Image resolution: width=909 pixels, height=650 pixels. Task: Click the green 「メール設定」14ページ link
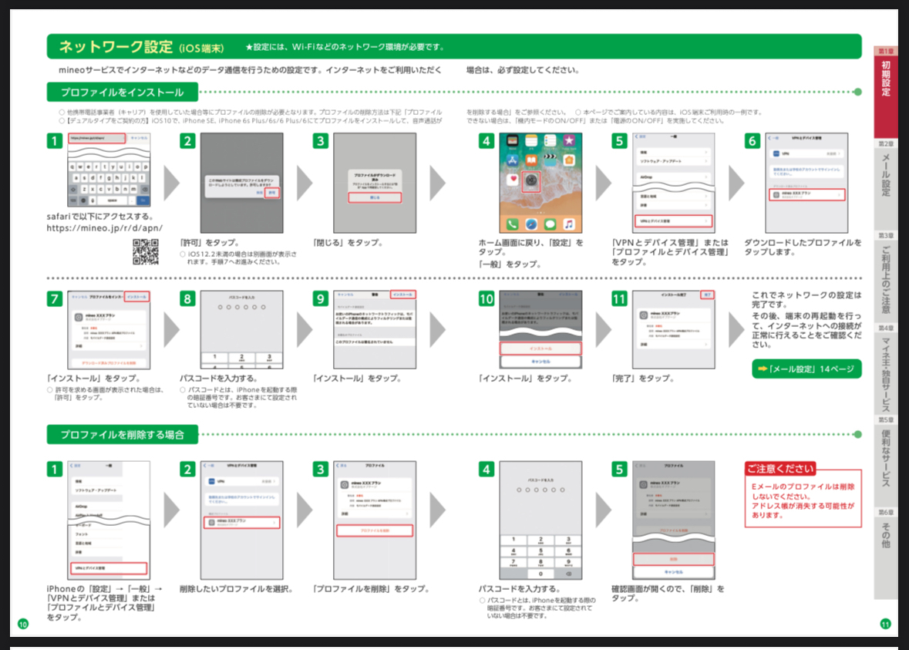tap(806, 369)
